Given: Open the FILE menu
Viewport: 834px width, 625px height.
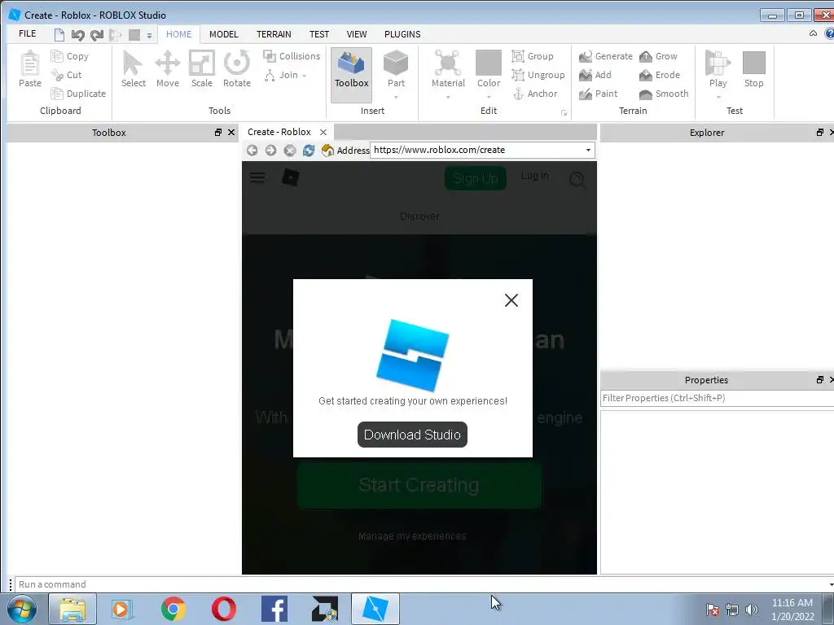Looking at the screenshot, I should click(27, 33).
